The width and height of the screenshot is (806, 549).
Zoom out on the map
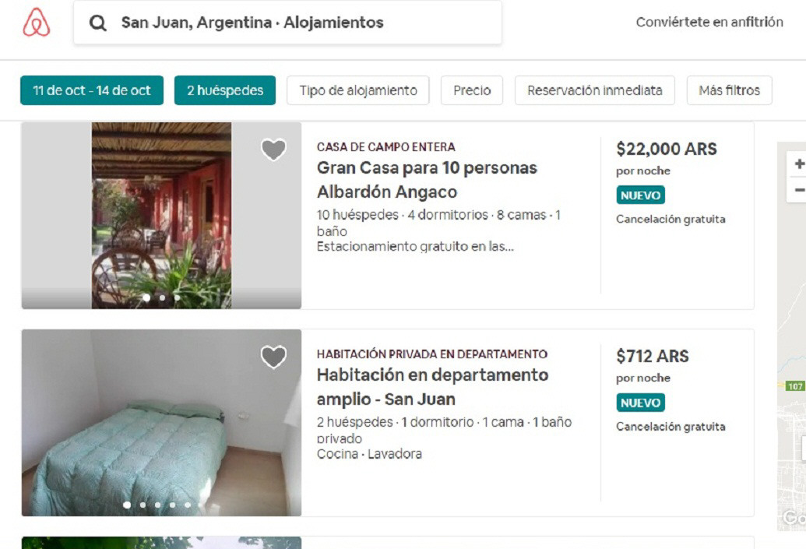tap(798, 190)
